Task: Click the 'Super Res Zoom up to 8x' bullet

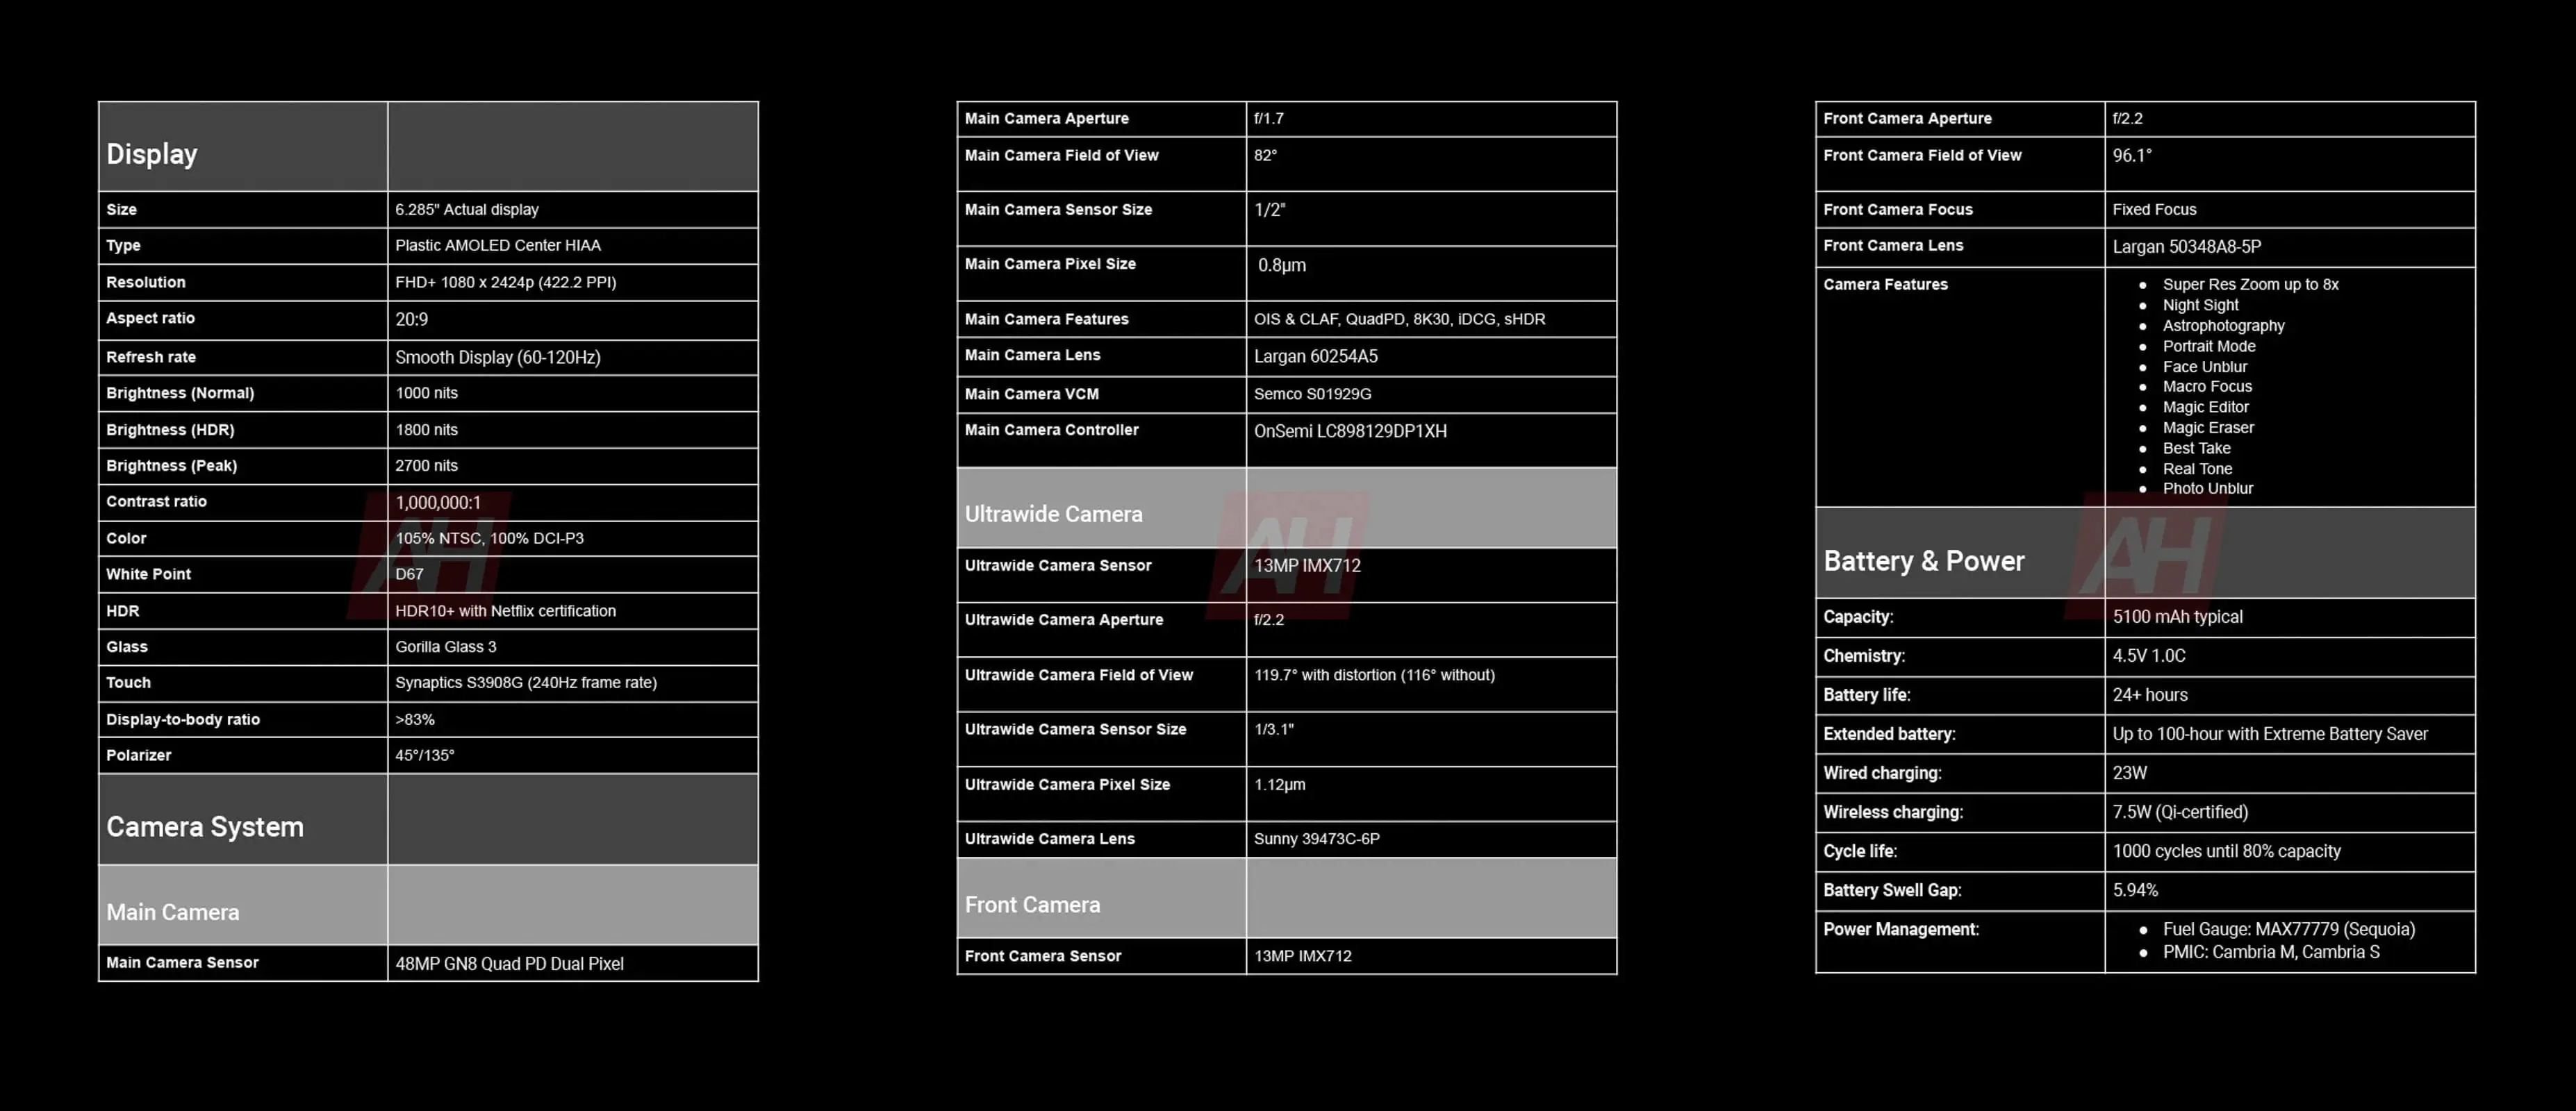Action: pos(2251,285)
